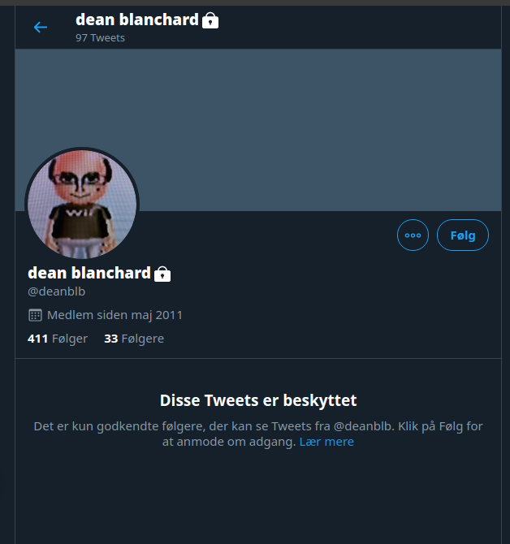Viewport: 510px width, 544px height.
Task: Click the protected tweets explanation paragraph
Action: tap(258, 434)
